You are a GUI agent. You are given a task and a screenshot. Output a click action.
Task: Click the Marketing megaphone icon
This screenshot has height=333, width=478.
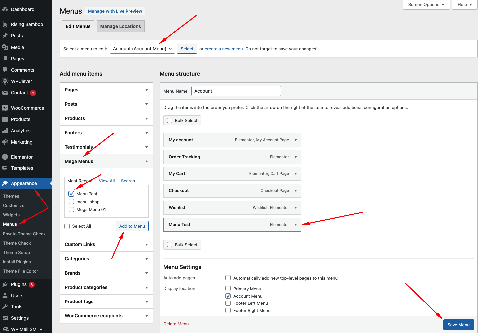(x=5, y=142)
